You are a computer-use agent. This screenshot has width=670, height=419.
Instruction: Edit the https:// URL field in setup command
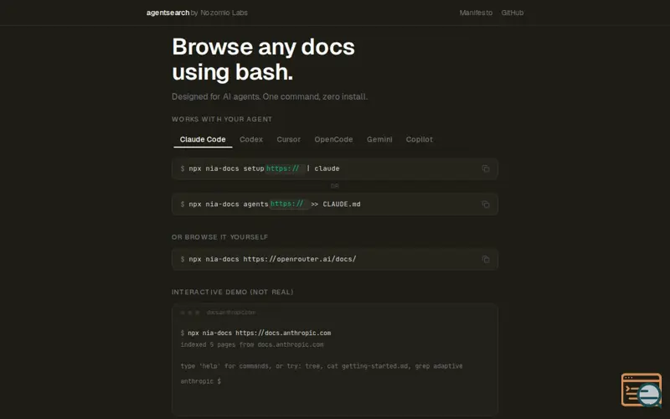285,168
